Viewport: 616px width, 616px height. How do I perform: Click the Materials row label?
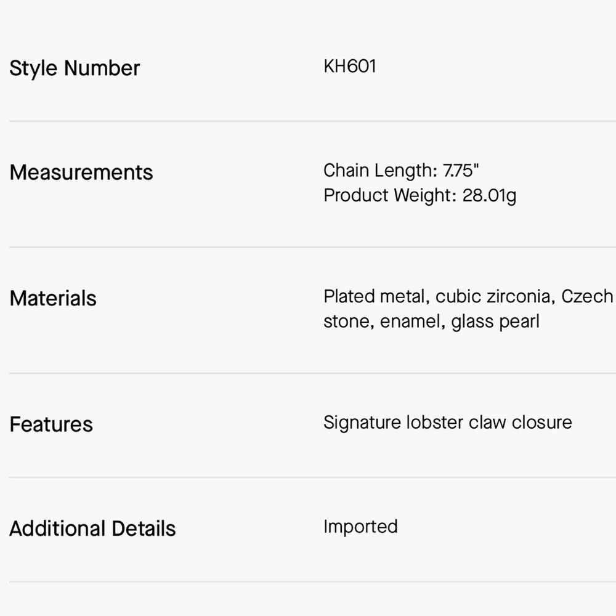click(x=53, y=298)
